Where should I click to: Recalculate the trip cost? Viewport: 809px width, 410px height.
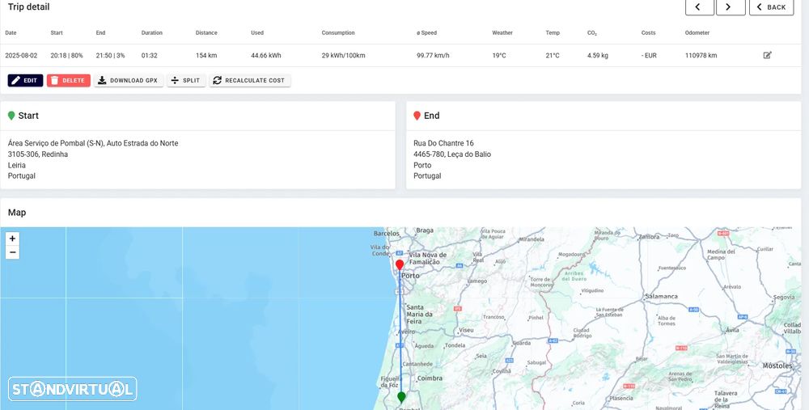(x=249, y=81)
